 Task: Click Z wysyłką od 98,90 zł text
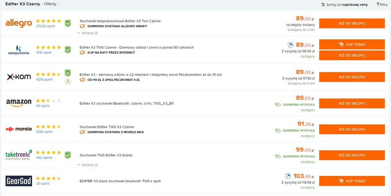(298, 51)
